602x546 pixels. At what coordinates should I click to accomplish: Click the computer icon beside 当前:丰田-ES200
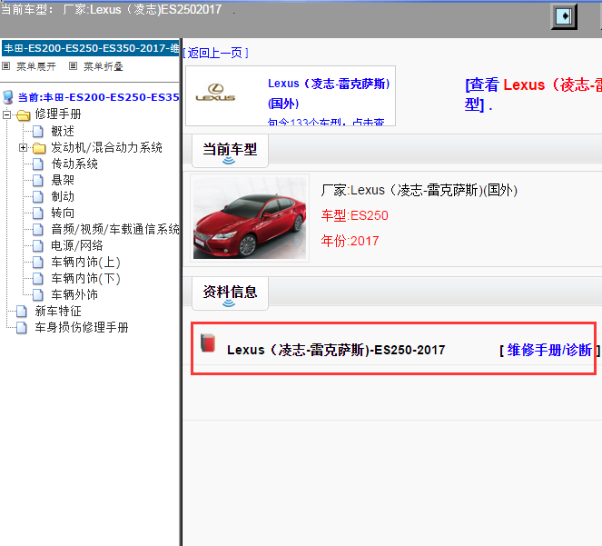click(7, 97)
